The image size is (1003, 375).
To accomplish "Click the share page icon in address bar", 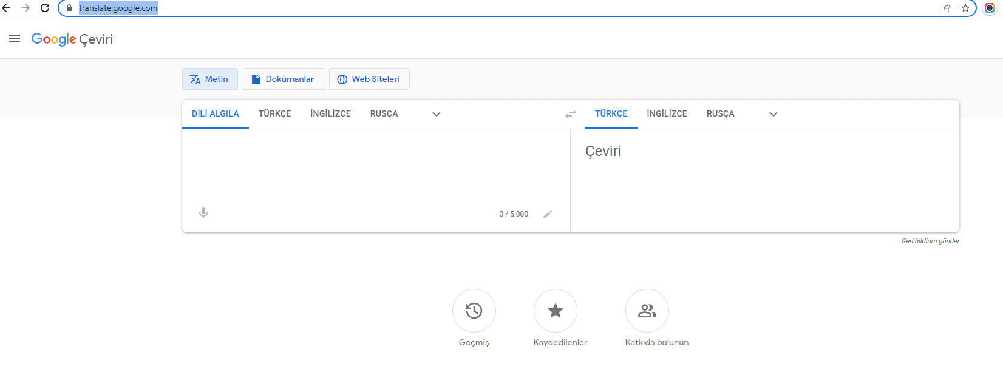I will pyautogui.click(x=946, y=8).
